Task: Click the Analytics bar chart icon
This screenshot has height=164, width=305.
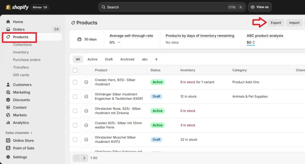Action: pyautogui.click(x=8, y=122)
